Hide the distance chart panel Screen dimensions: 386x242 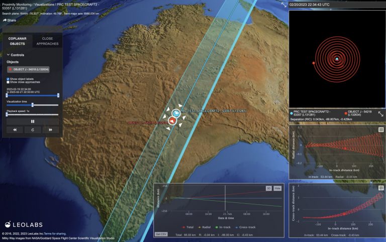(278, 187)
